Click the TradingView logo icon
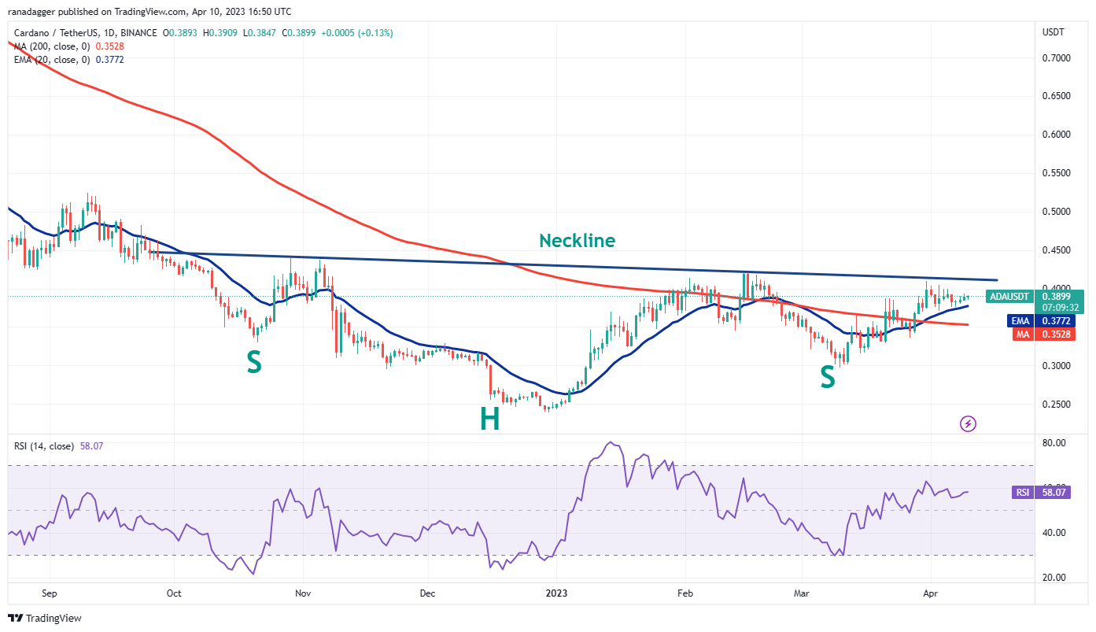Image resolution: width=1096 pixels, height=632 pixels. 17,618
